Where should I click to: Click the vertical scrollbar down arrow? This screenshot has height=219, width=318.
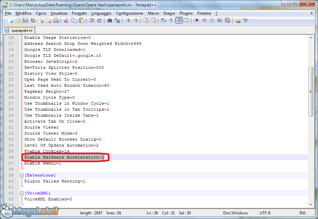pos(311,205)
